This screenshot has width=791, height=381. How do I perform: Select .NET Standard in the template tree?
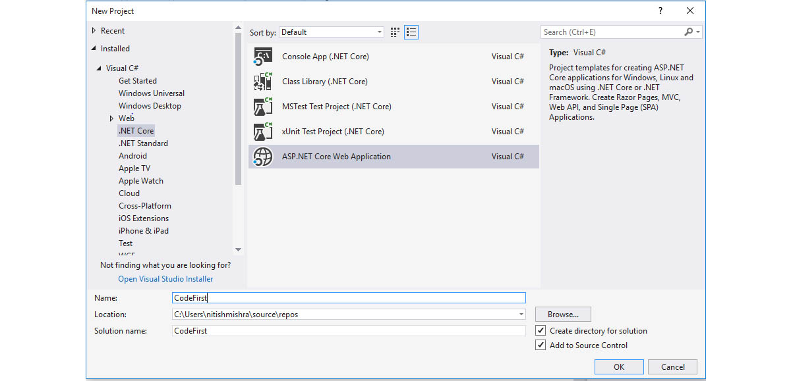coord(143,143)
